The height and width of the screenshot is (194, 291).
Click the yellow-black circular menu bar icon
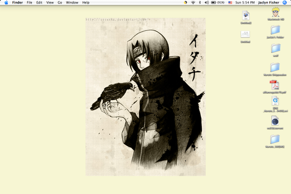point(185,2)
